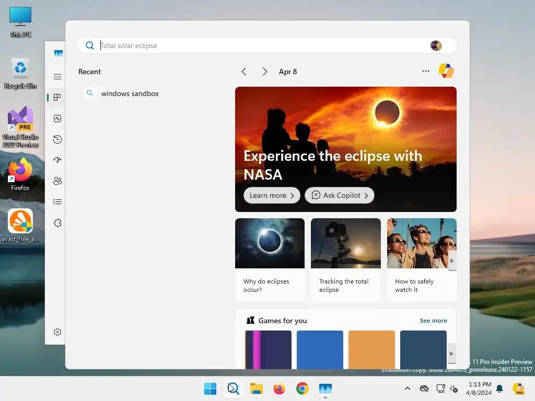
Task: Click the network status tray icon
Action: pos(440,388)
